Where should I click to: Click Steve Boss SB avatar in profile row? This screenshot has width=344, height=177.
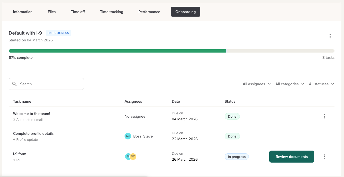[x=128, y=136]
